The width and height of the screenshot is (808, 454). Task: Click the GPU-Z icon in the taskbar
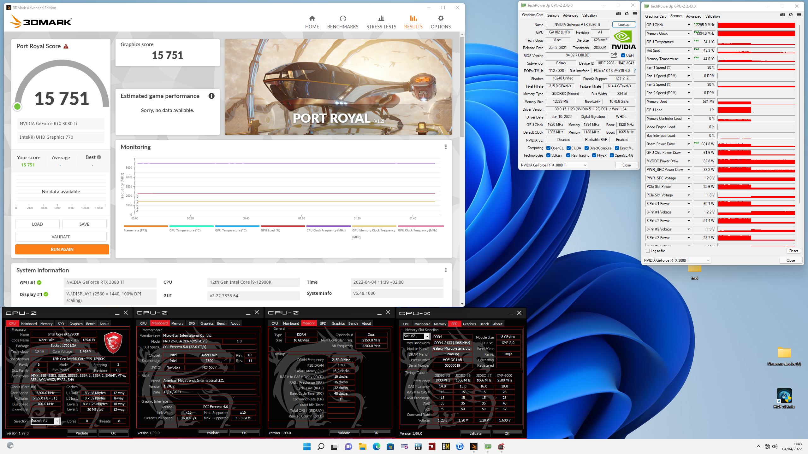click(x=488, y=446)
